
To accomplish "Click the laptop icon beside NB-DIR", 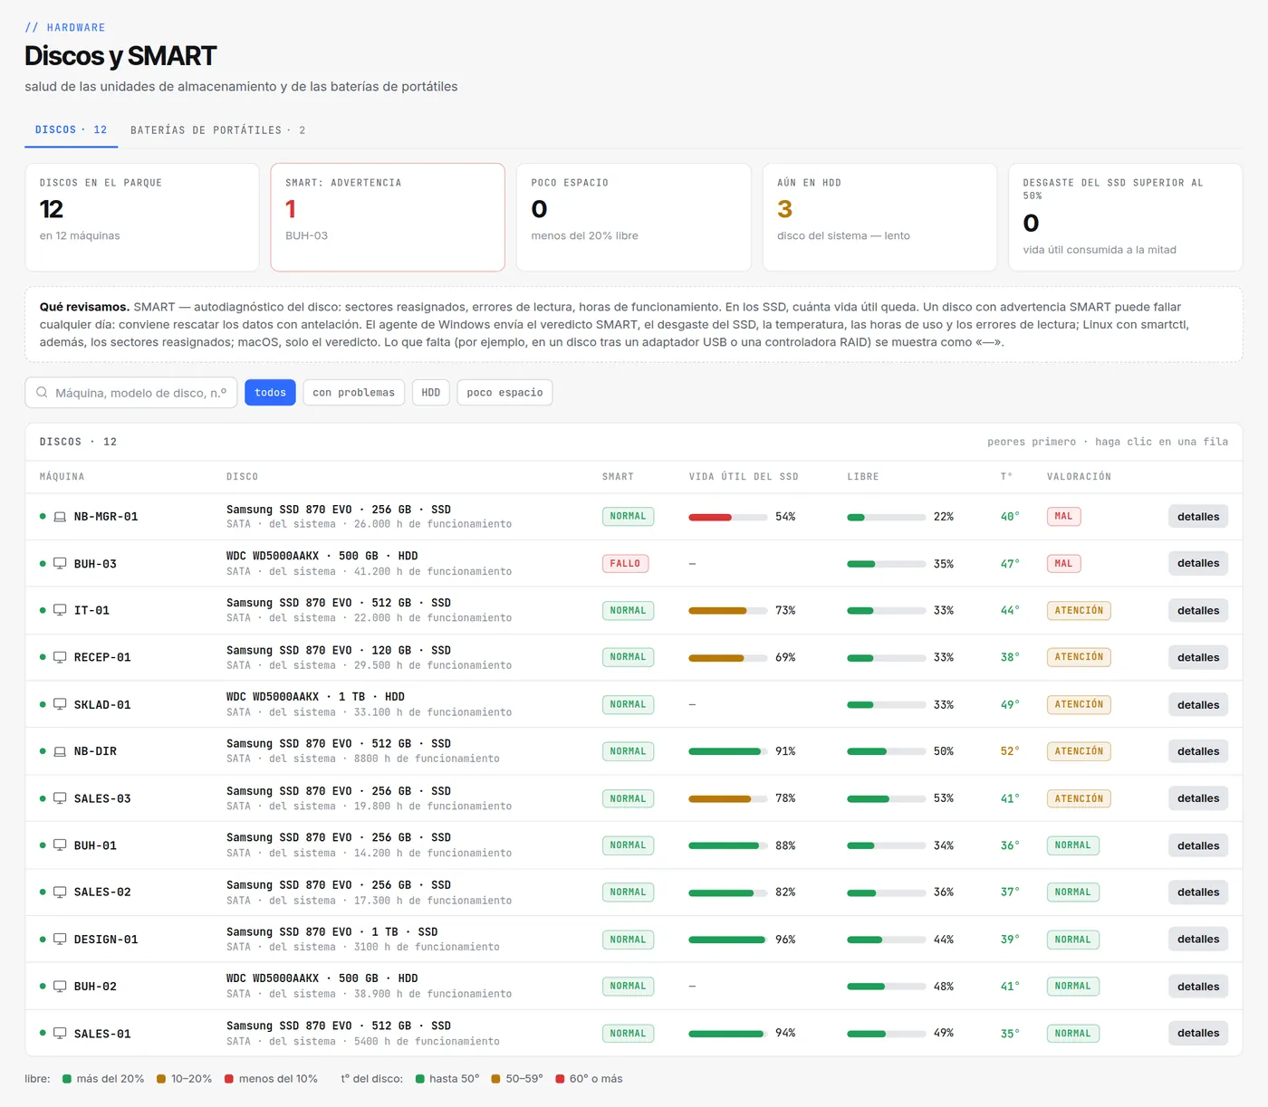I will tap(60, 751).
